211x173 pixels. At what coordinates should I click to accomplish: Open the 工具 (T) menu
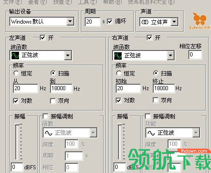coord(87,2)
